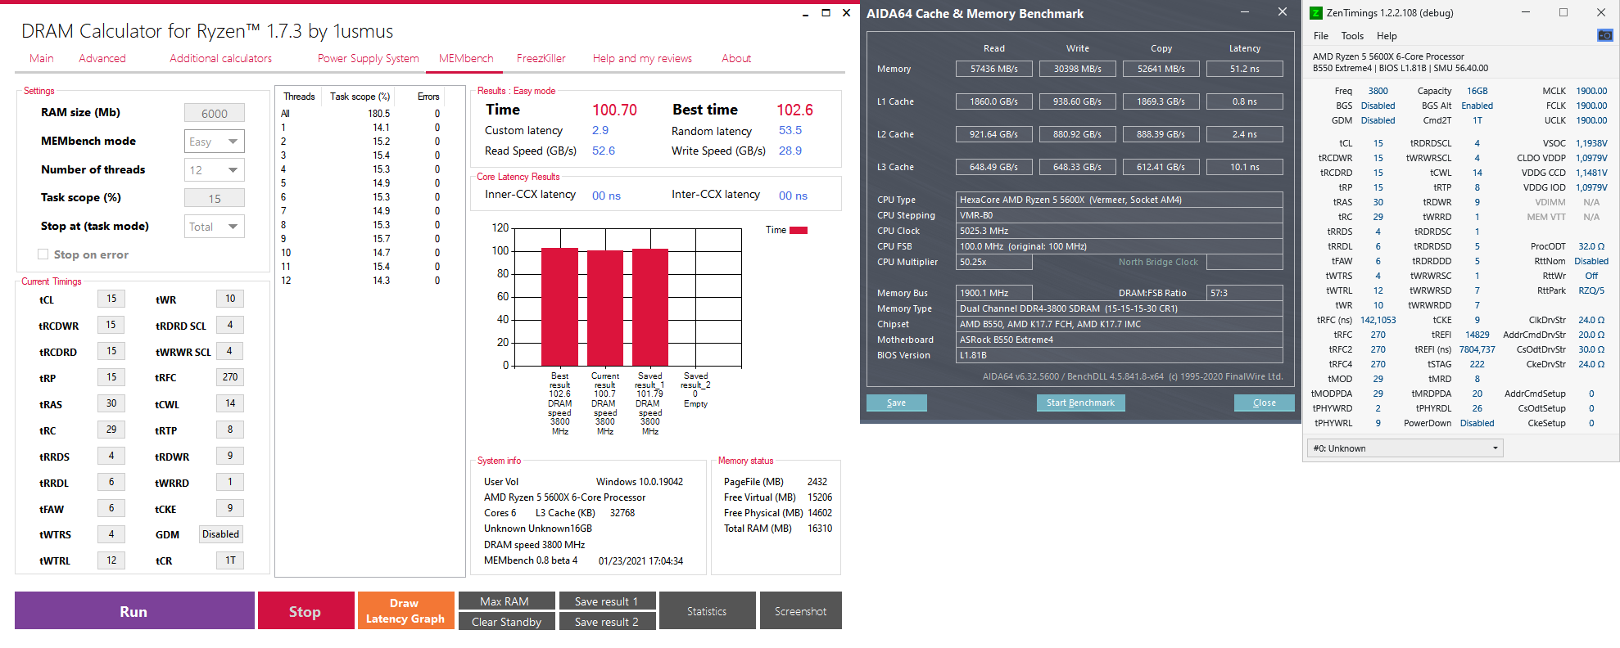Click the Read Speed value 52.6
Screen dimensions: 1620x648
[x=604, y=151]
